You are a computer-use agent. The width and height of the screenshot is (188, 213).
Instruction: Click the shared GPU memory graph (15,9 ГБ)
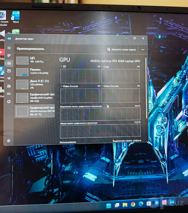tap(100, 131)
